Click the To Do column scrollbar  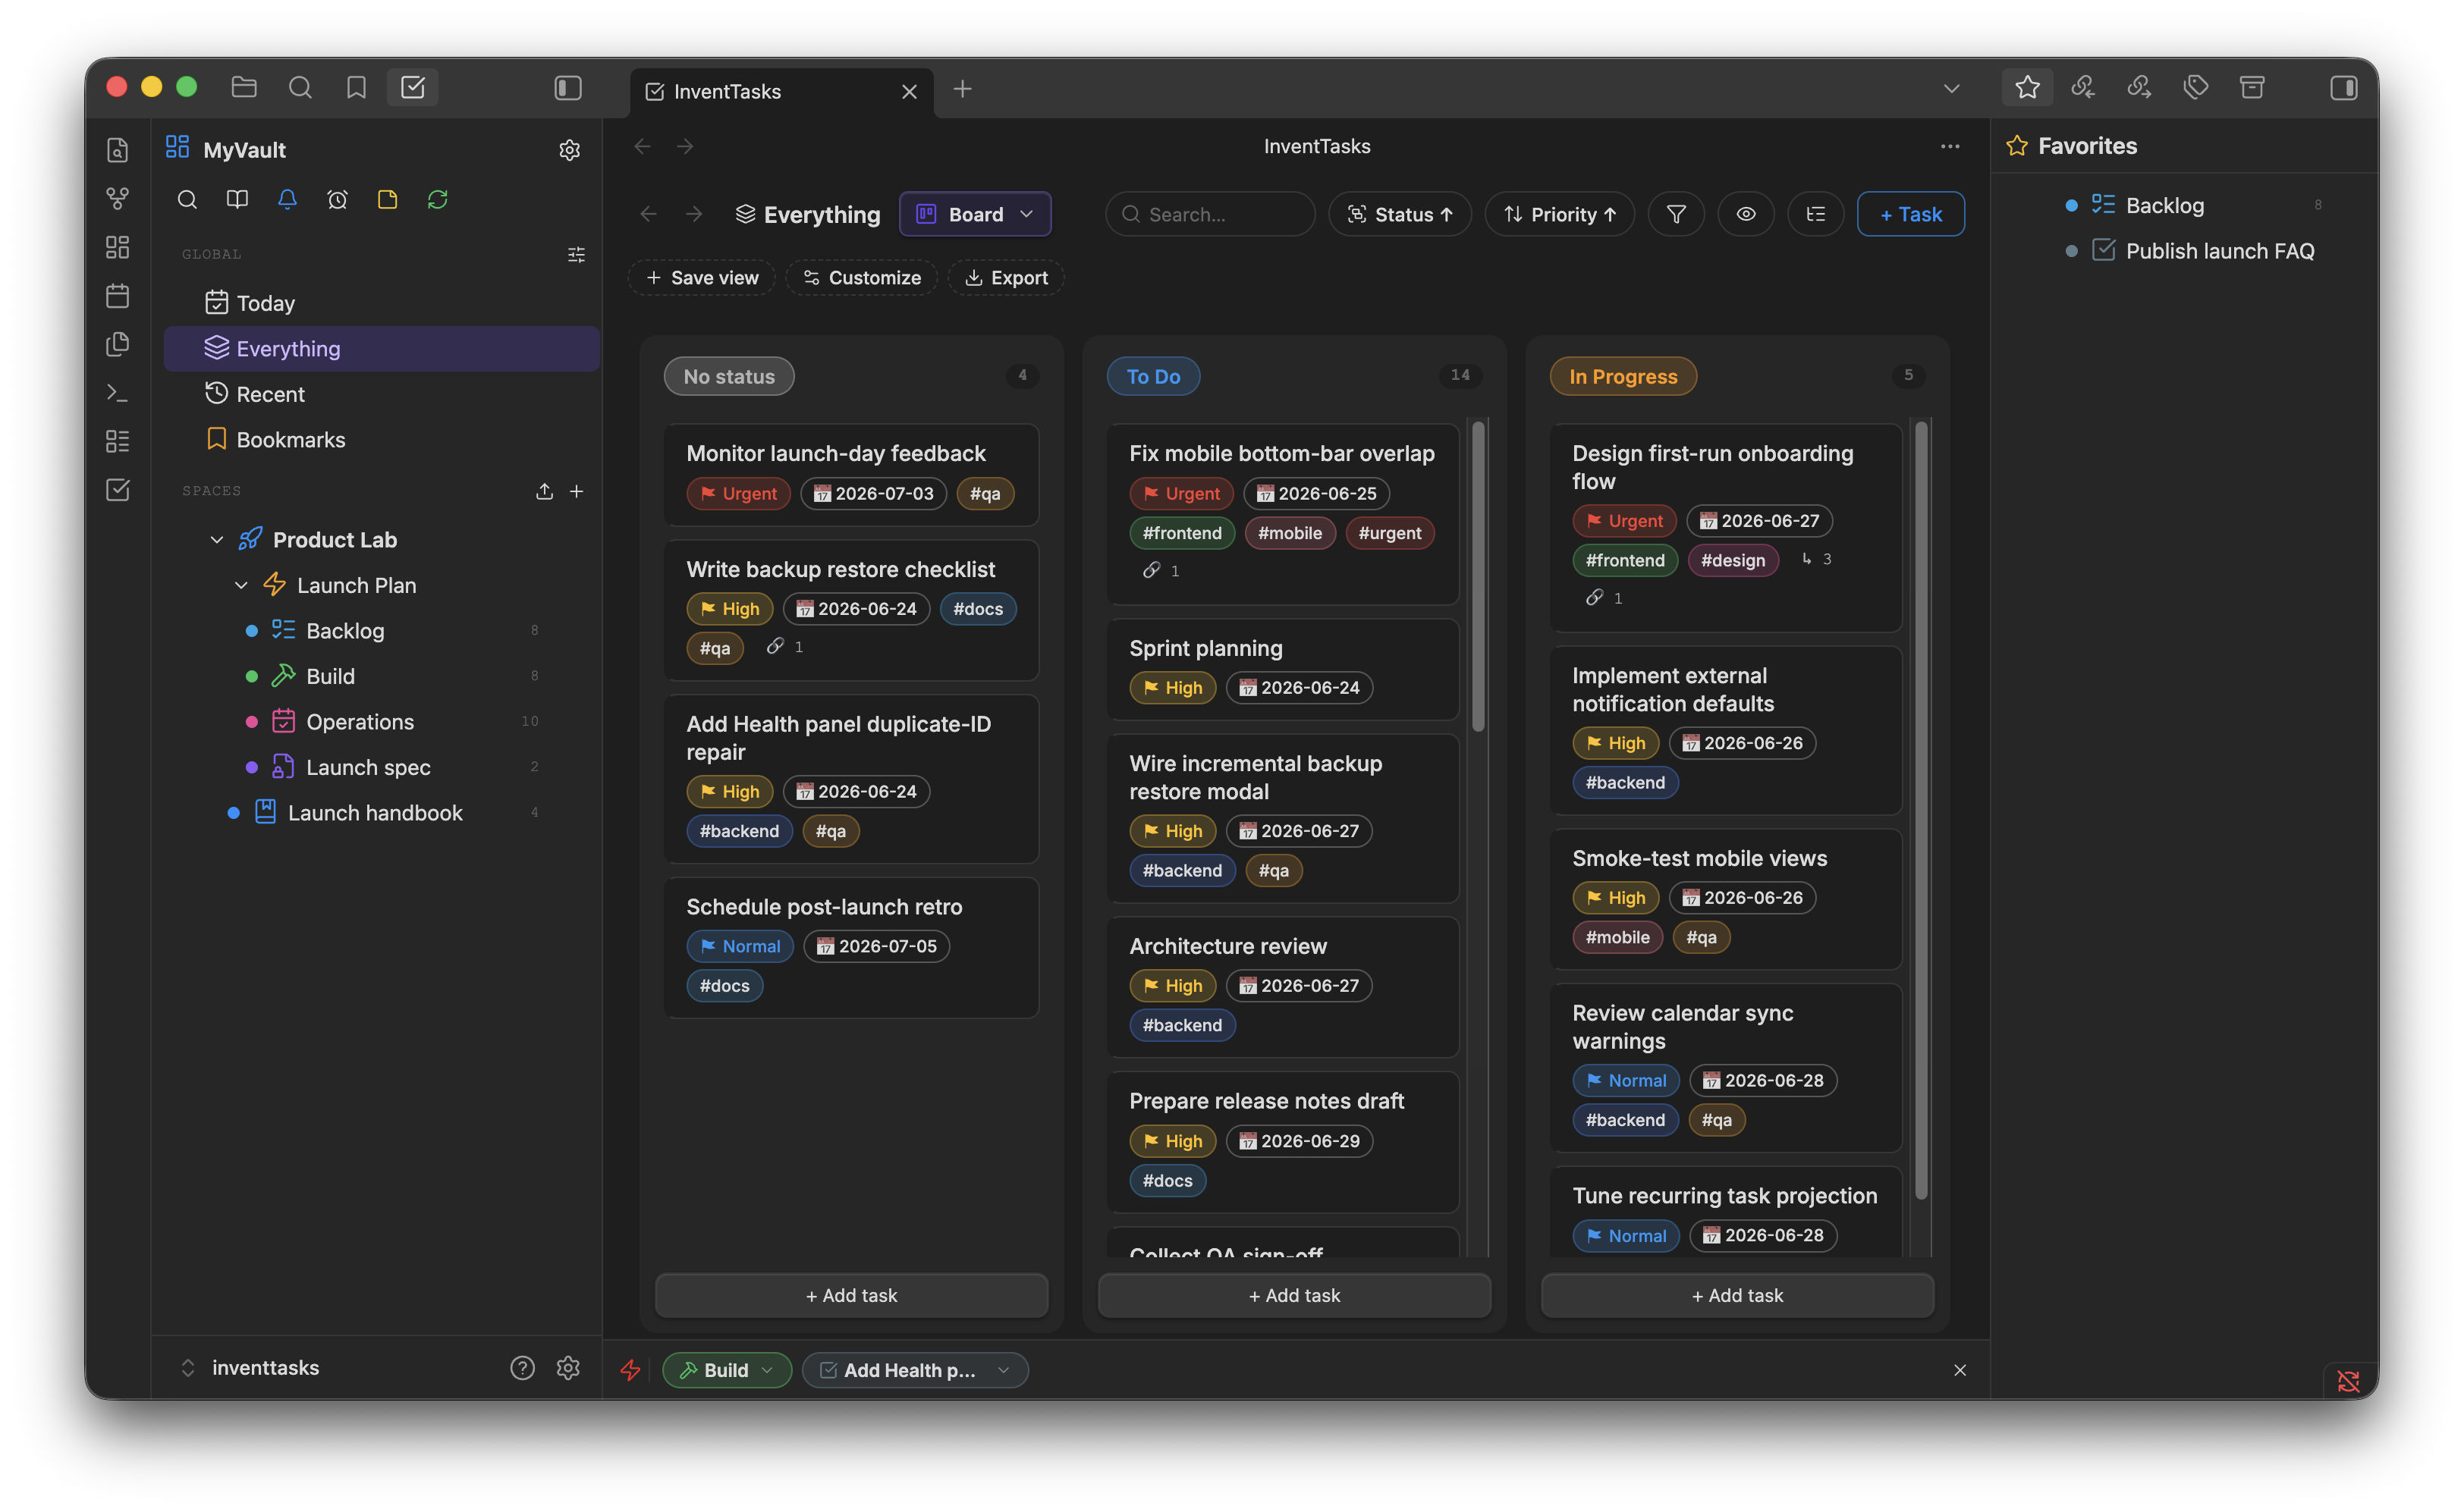coord(1478,577)
